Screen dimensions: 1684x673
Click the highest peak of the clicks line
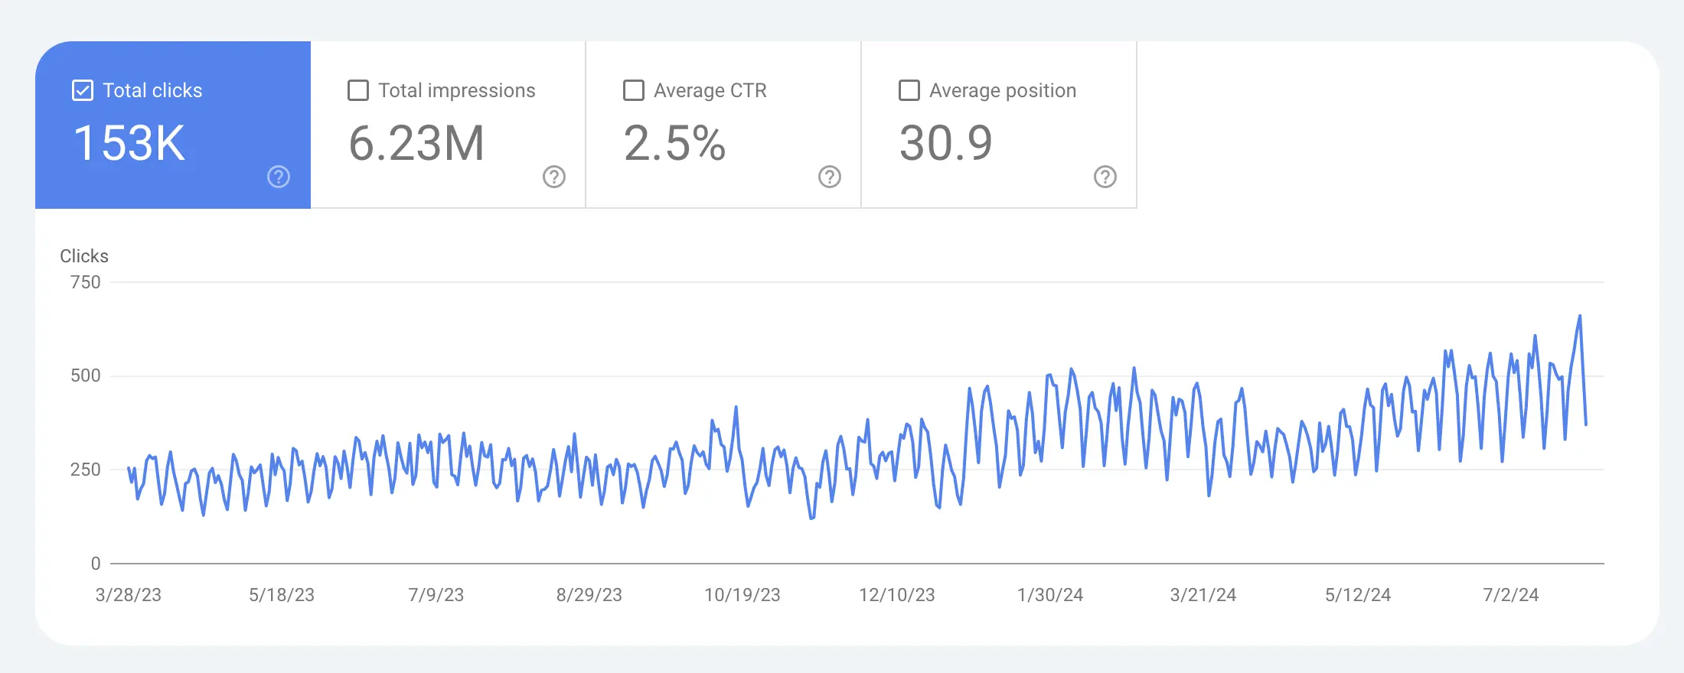(1580, 316)
